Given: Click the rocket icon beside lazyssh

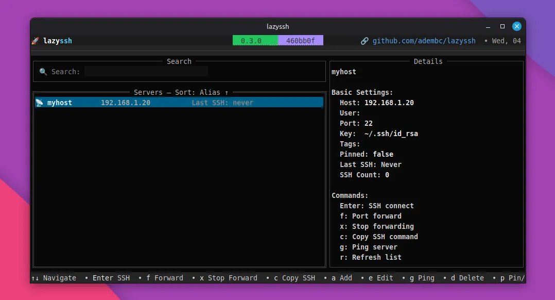Looking at the screenshot, I should tap(35, 41).
